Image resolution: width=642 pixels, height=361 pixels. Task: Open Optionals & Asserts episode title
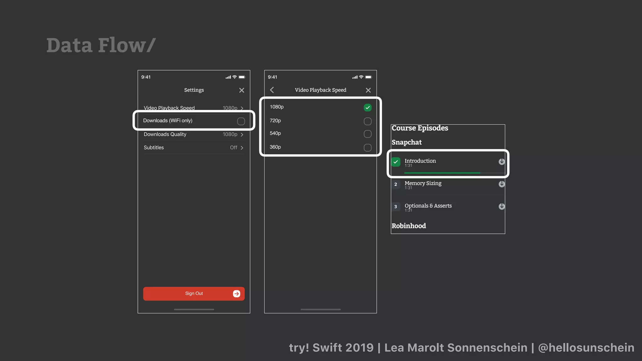point(428,206)
